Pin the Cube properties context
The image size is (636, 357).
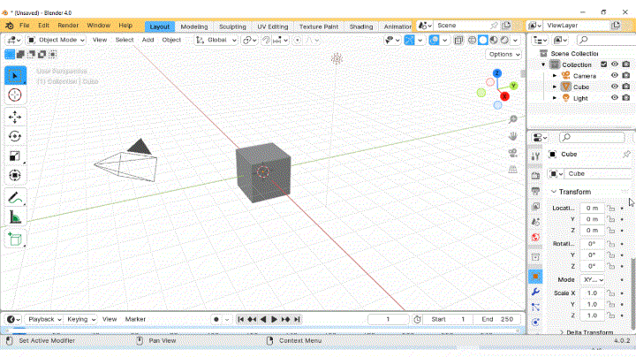[x=626, y=154]
